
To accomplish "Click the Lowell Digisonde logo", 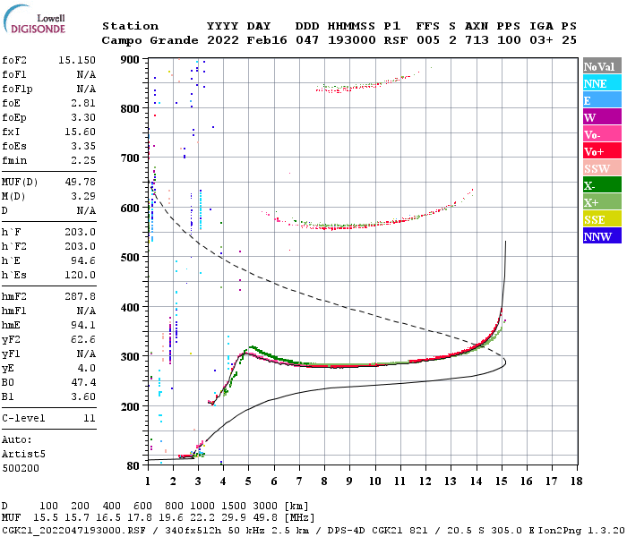I will tap(34, 19).
